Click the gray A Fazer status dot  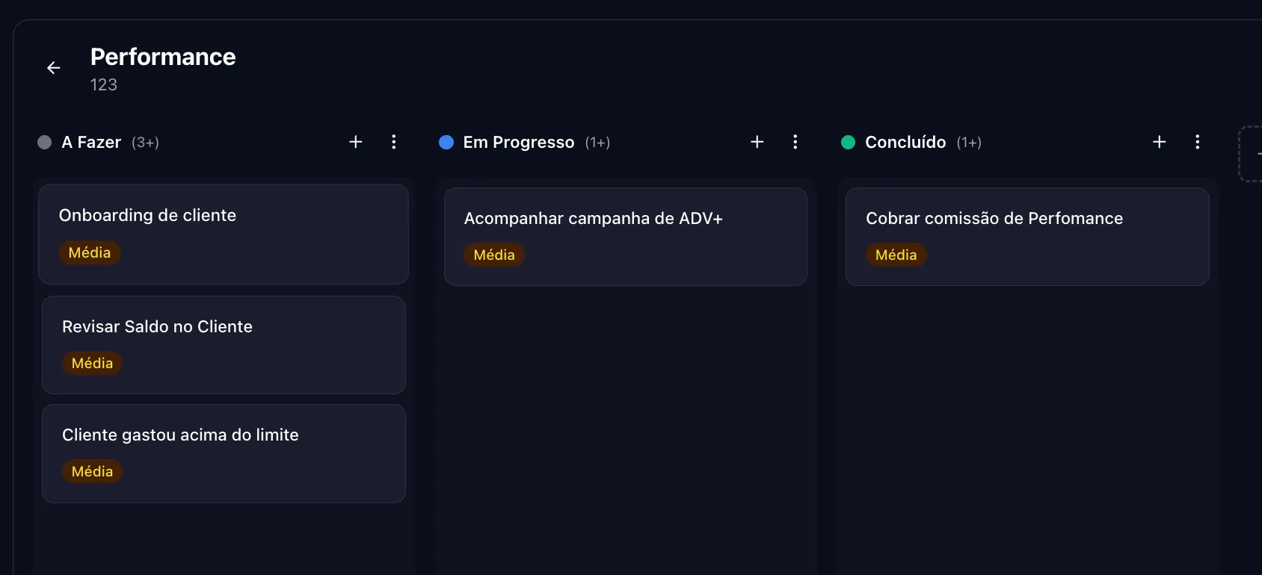(x=45, y=143)
